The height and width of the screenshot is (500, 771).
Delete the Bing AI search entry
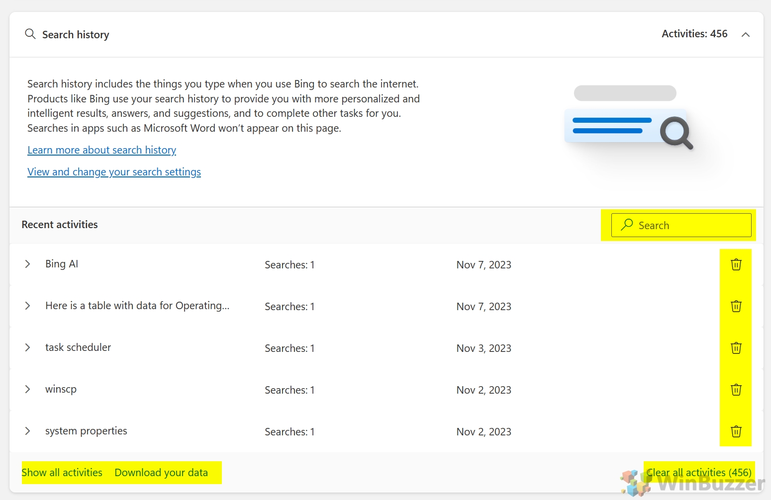coord(736,264)
